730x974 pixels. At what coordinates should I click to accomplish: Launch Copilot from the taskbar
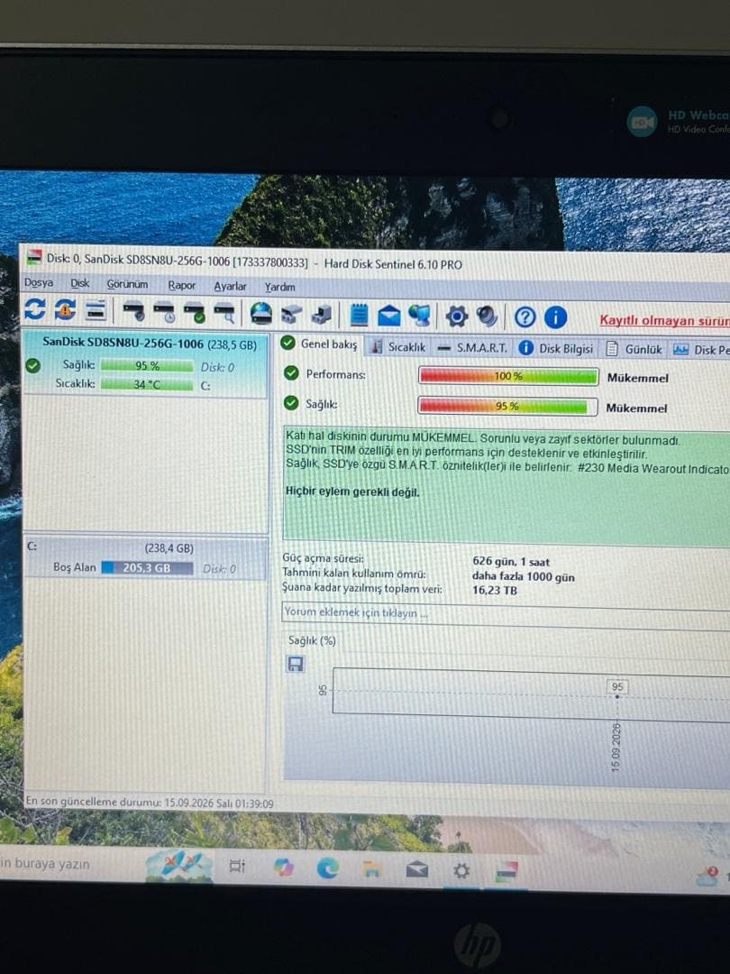283,867
